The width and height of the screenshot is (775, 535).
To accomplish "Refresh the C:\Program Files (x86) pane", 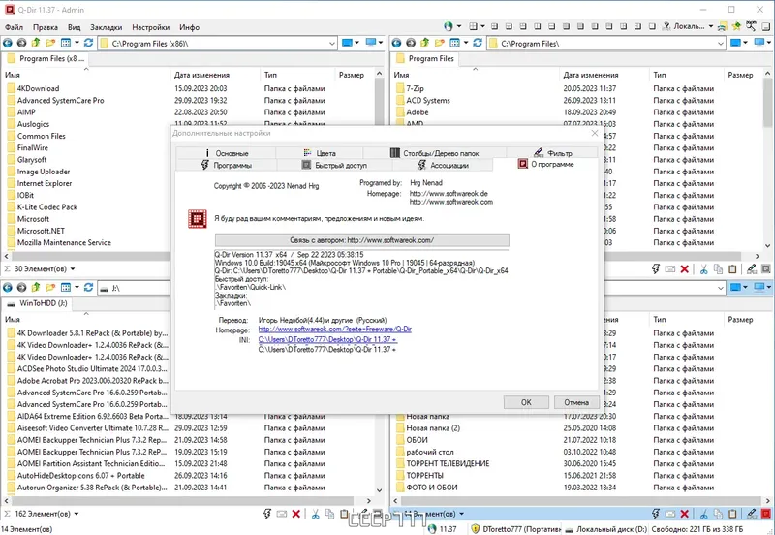I will pos(88,43).
